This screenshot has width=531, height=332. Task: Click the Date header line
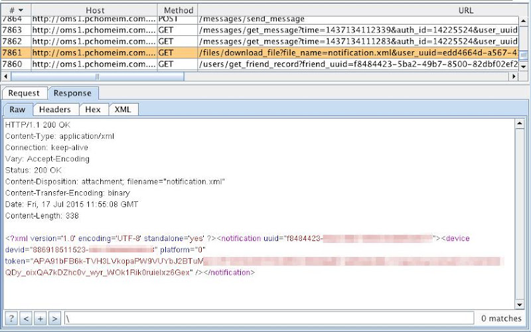72,205
